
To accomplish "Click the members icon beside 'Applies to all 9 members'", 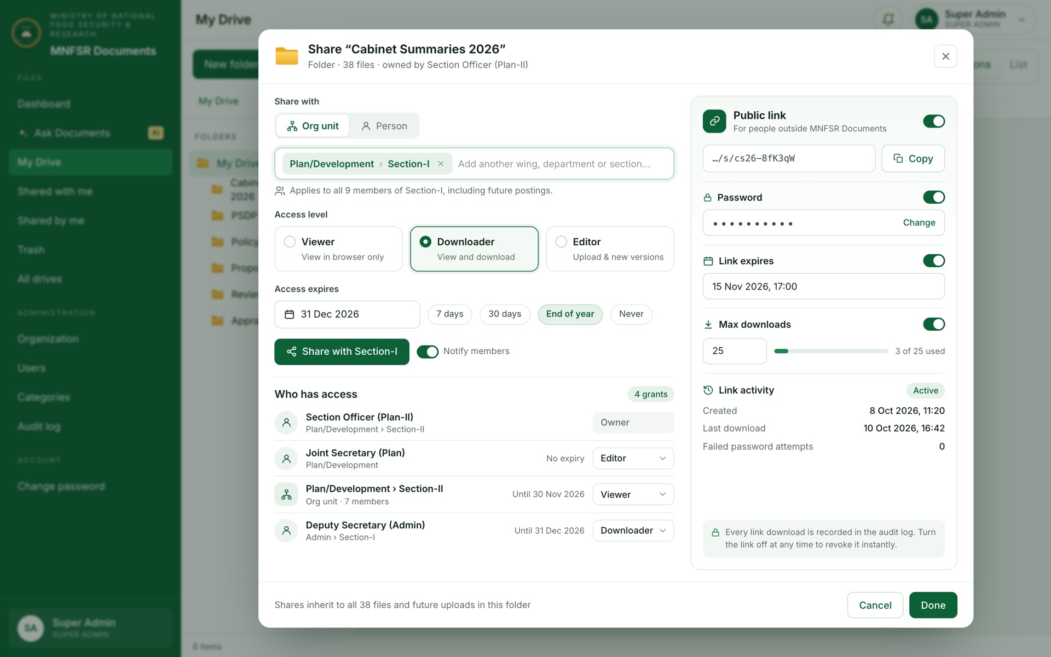I will point(280,191).
